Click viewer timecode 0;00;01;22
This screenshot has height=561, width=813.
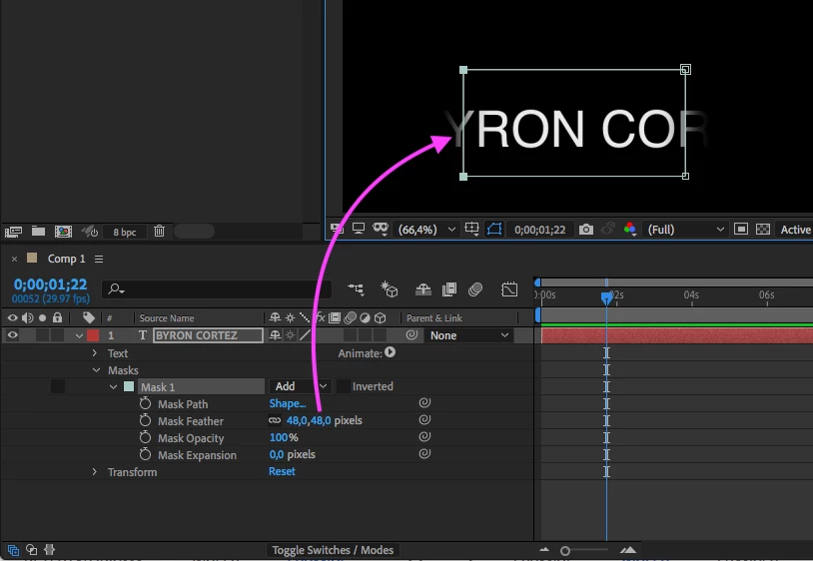[x=539, y=230]
